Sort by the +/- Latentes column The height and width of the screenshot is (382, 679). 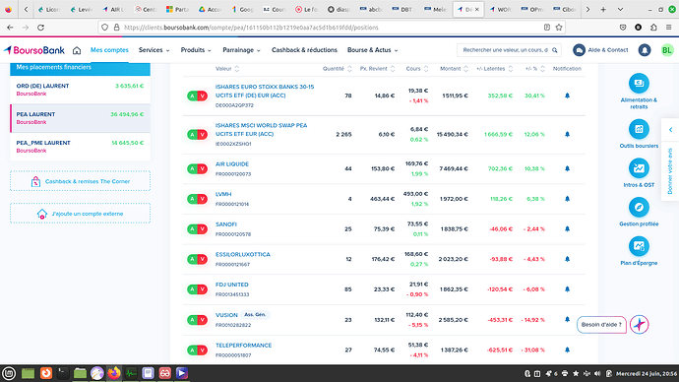pos(494,69)
